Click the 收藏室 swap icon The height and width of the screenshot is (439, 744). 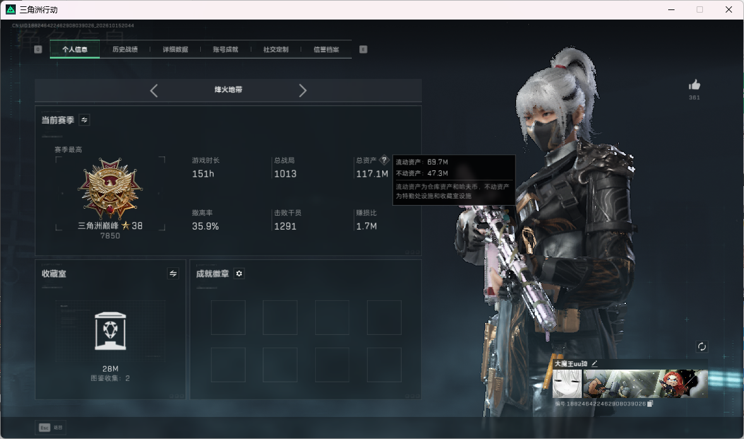[173, 274]
